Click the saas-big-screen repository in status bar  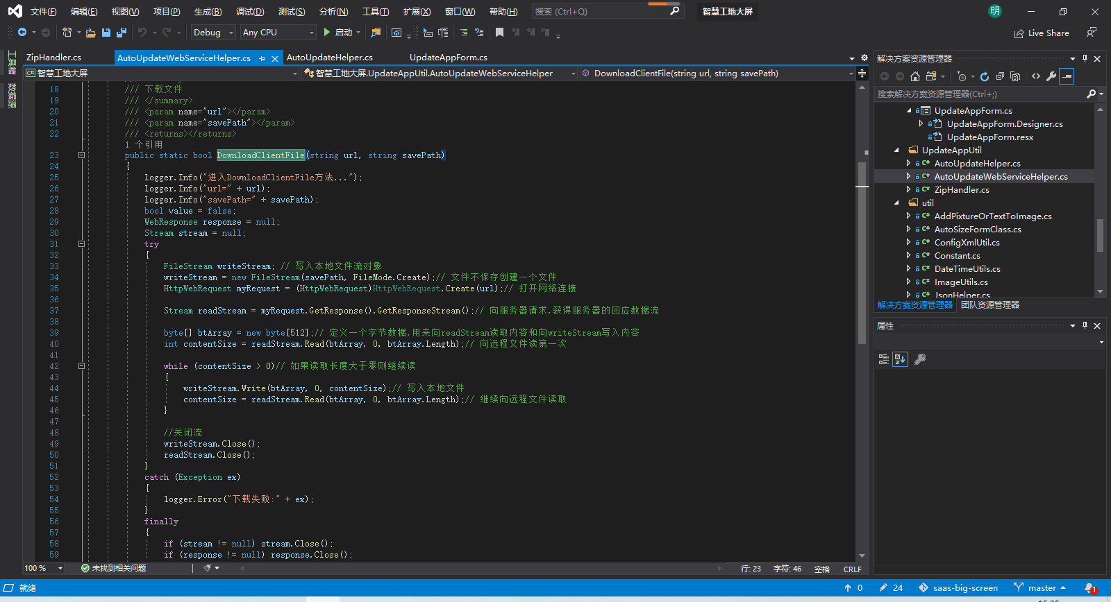click(958, 588)
